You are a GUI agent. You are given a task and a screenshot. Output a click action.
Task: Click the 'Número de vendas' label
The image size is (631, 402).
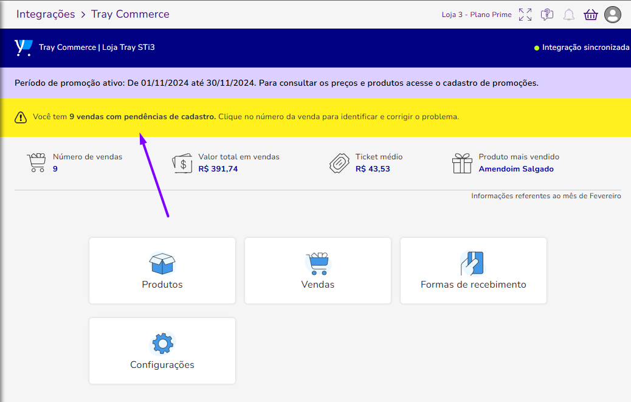click(88, 157)
